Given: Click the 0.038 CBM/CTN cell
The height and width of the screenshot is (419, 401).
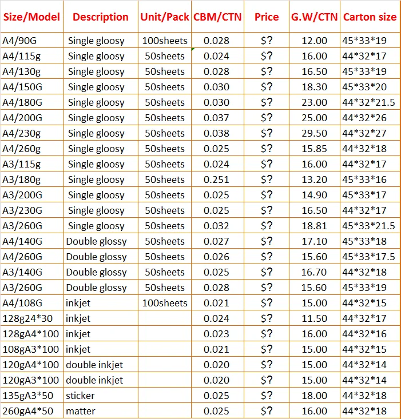Looking at the screenshot, I should [x=217, y=133].
